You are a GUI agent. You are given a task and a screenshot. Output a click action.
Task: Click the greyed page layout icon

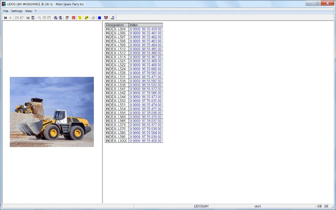click(x=49, y=18)
